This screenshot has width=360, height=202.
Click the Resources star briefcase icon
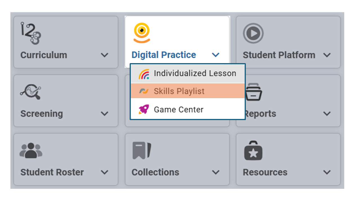253,151
